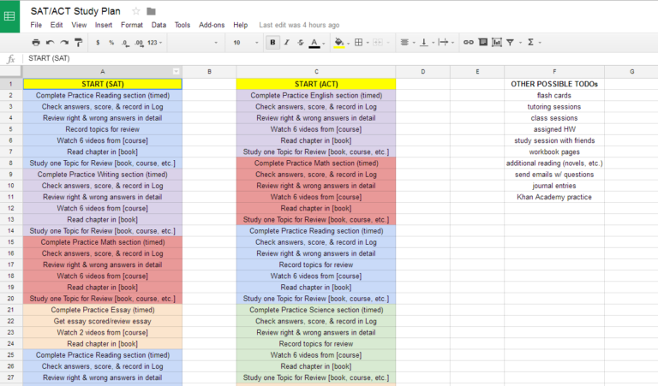The width and height of the screenshot is (658, 386).
Task: Open the font size dropdown showing 10
Action: click(245, 42)
